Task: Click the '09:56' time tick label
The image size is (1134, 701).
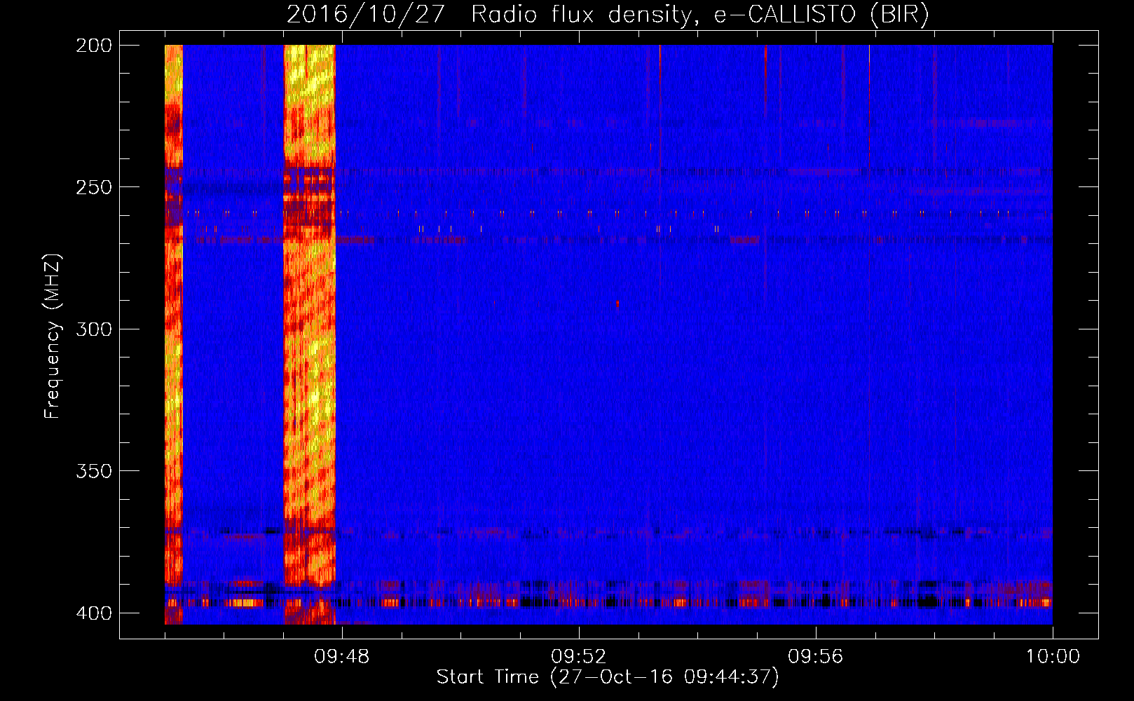Action: click(815, 657)
